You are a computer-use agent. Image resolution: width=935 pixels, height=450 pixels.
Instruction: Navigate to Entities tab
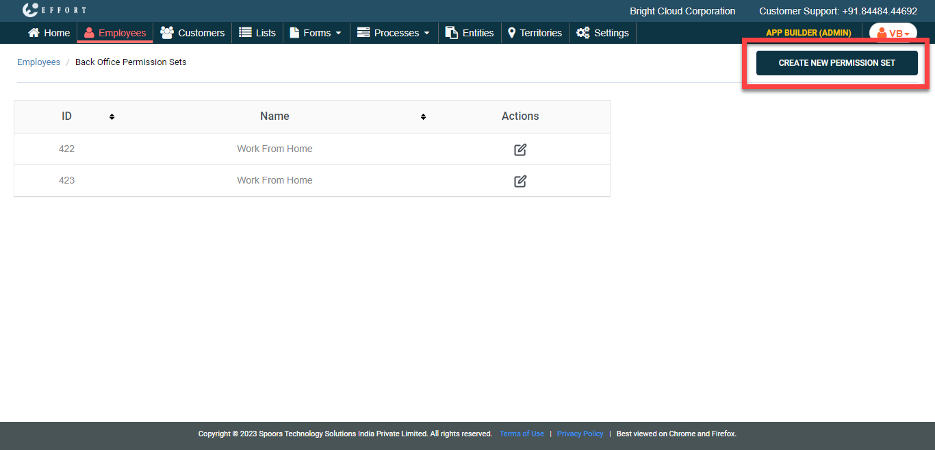tap(470, 33)
